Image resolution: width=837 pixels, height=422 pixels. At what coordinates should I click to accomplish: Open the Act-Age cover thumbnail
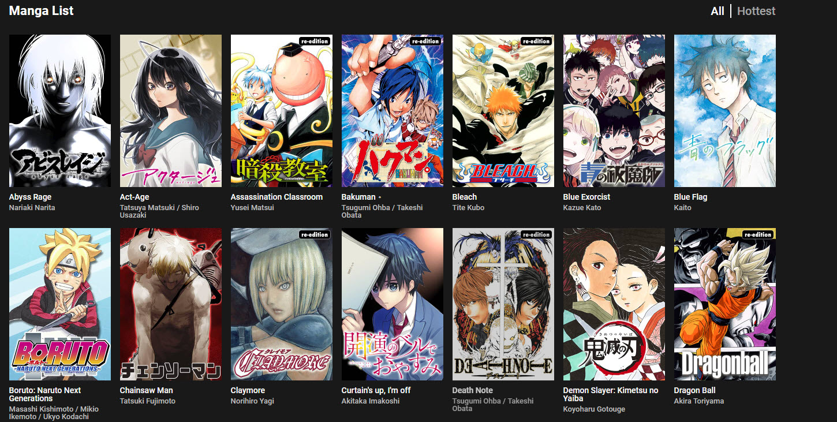[171, 111]
